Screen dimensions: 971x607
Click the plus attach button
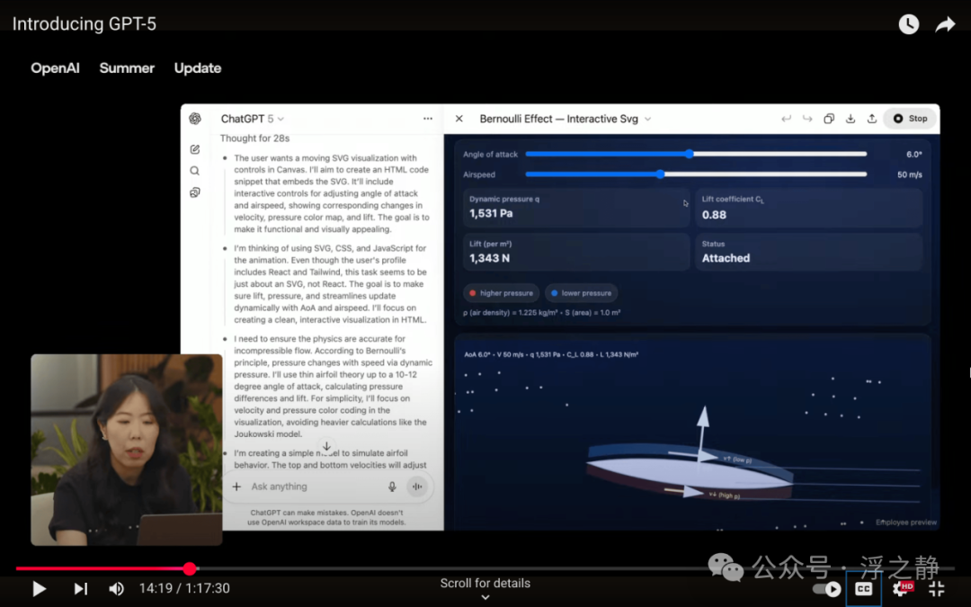pos(236,486)
